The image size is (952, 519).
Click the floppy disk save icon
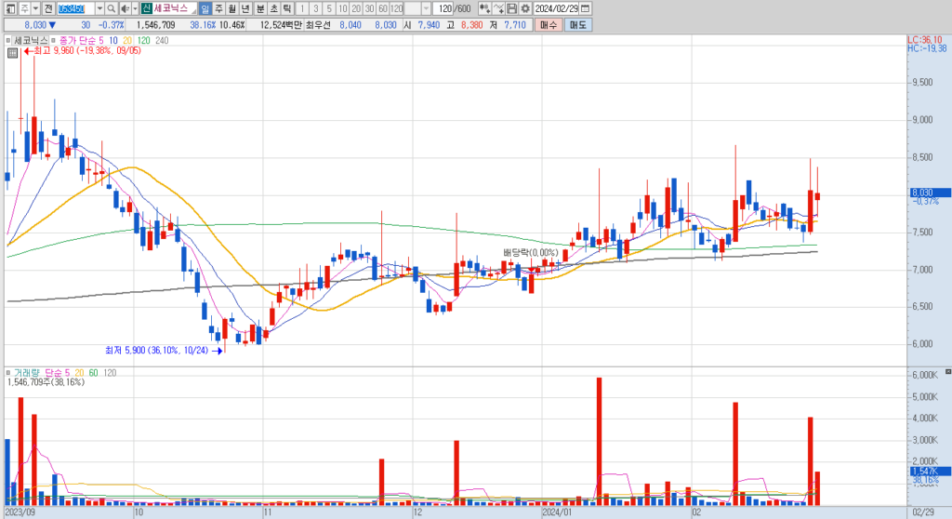point(512,8)
